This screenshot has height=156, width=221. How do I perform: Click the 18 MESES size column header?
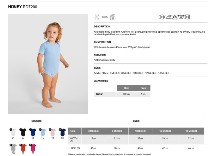coord(191,131)
